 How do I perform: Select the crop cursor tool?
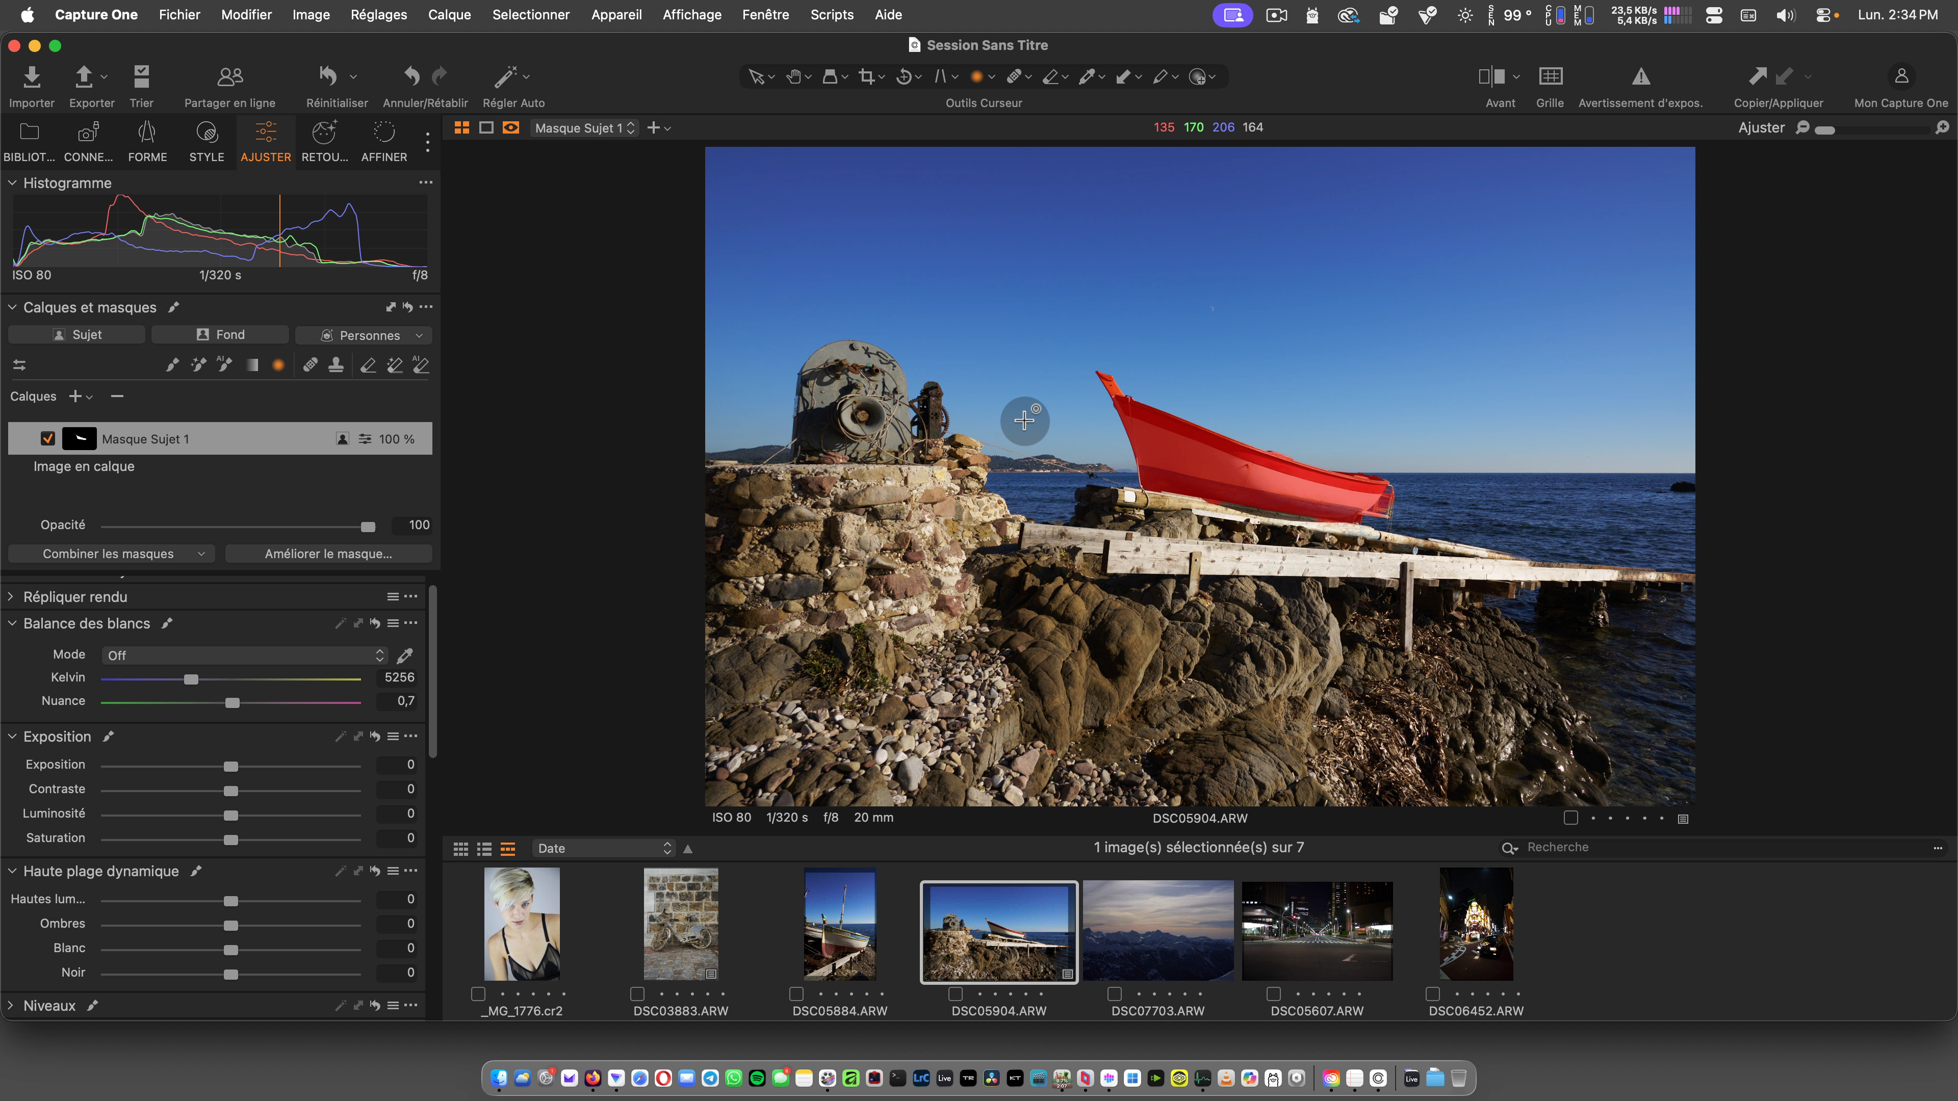click(x=866, y=77)
